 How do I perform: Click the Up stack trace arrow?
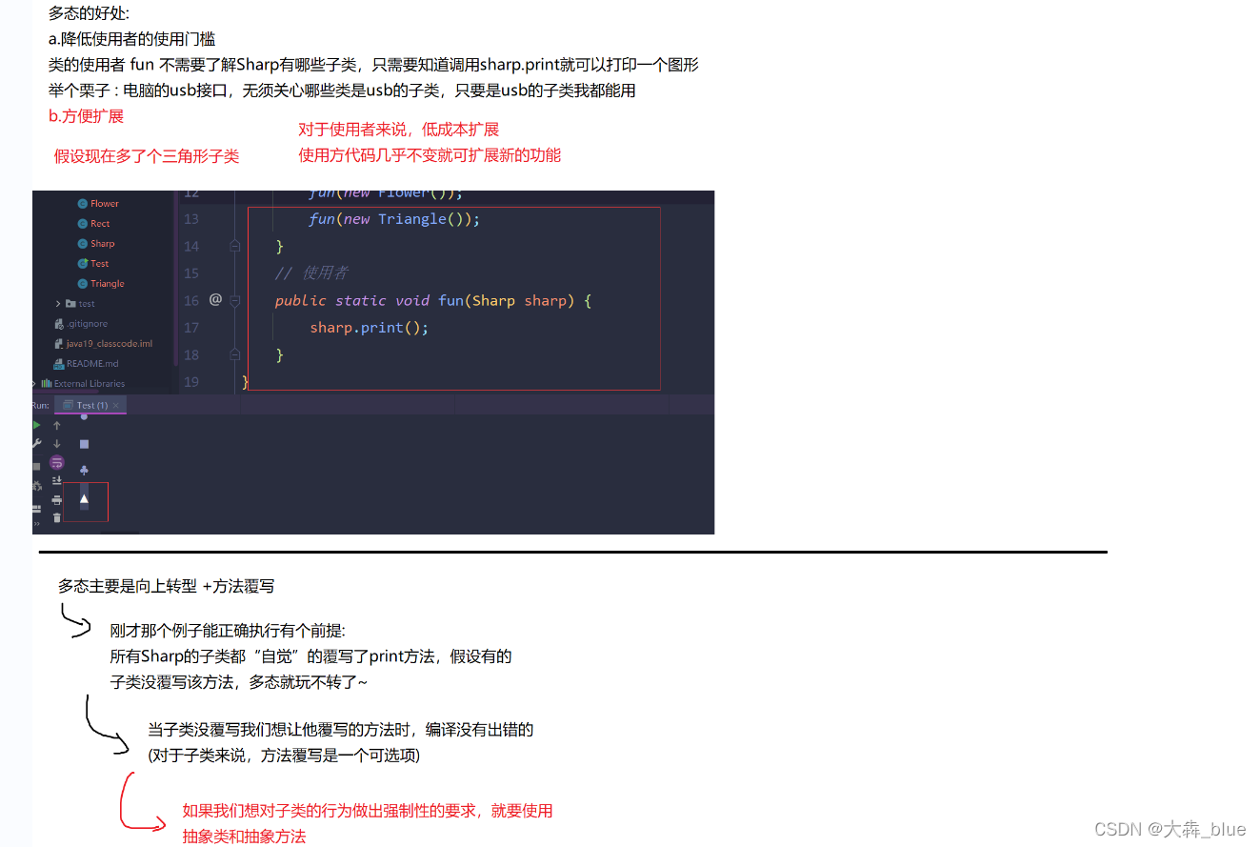point(57,425)
